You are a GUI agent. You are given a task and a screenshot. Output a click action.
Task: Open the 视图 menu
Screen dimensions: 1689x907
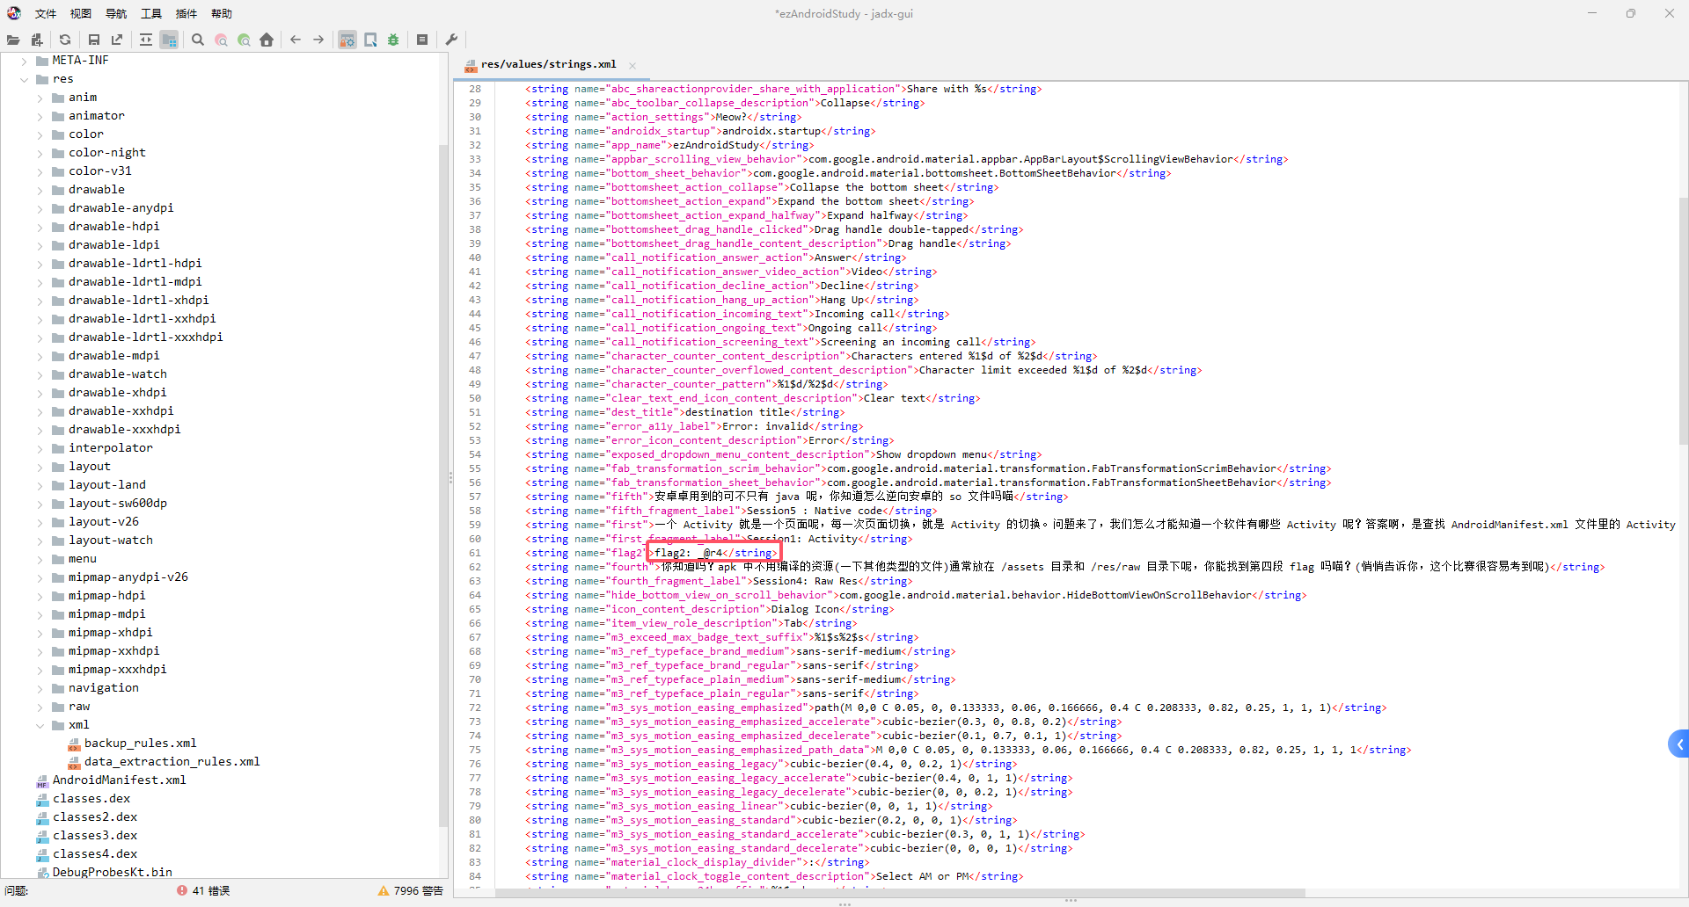pos(81,13)
